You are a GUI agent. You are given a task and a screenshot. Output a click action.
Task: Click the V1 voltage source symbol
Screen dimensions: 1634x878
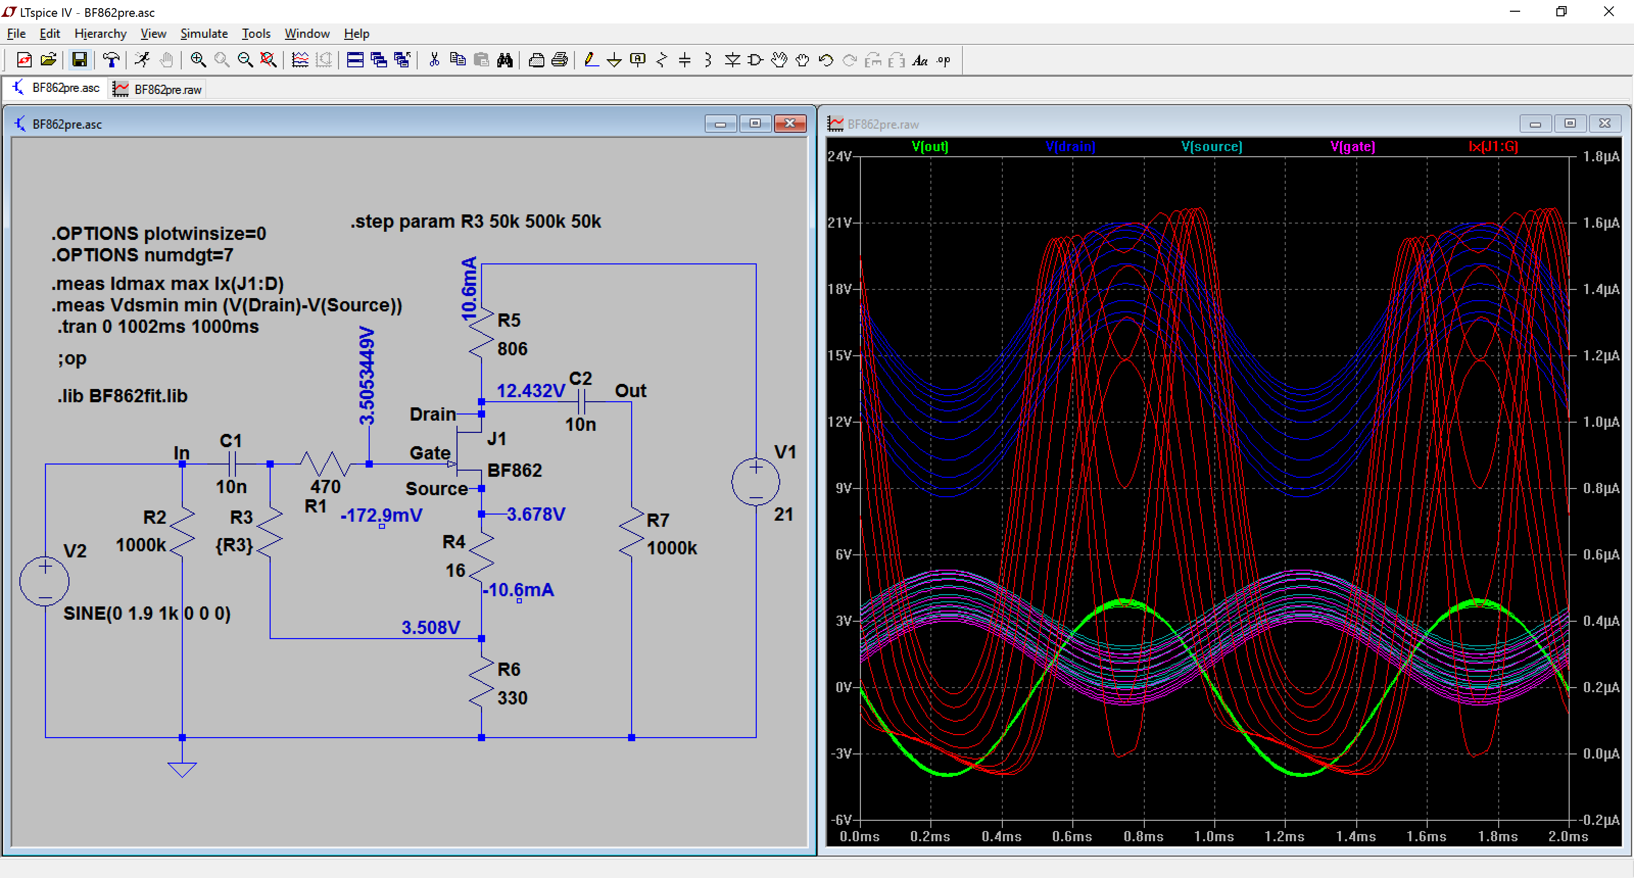(756, 482)
